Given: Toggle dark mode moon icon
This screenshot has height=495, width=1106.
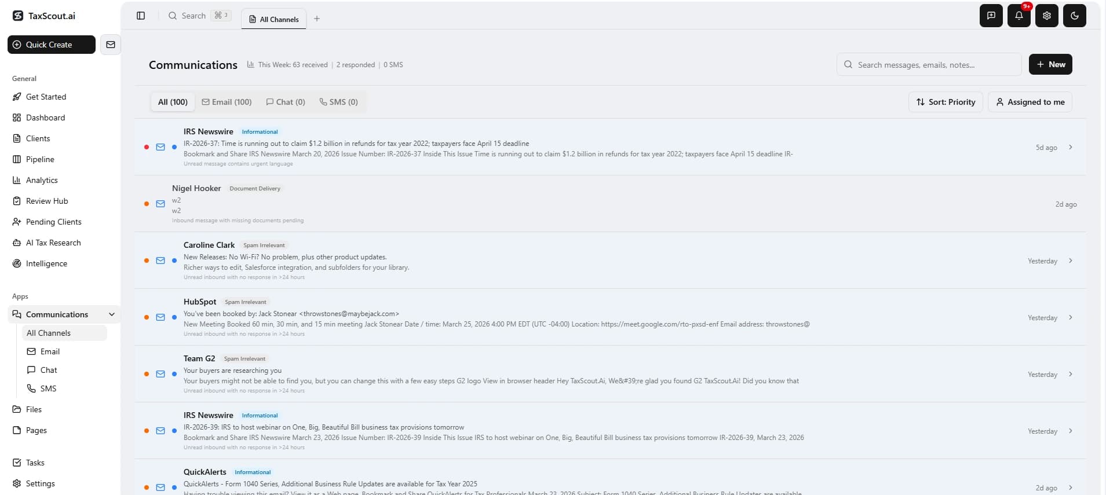Looking at the screenshot, I should [1075, 16].
